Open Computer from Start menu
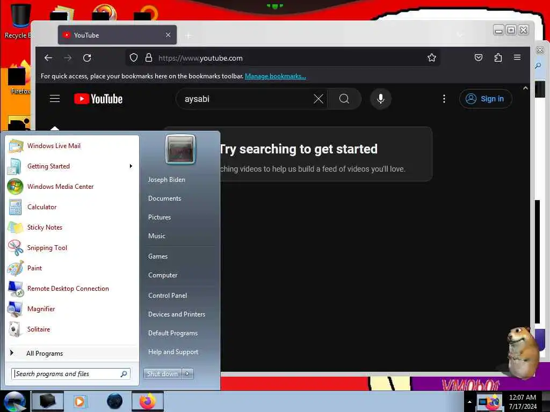The image size is (550, 412). click(163, 275)
